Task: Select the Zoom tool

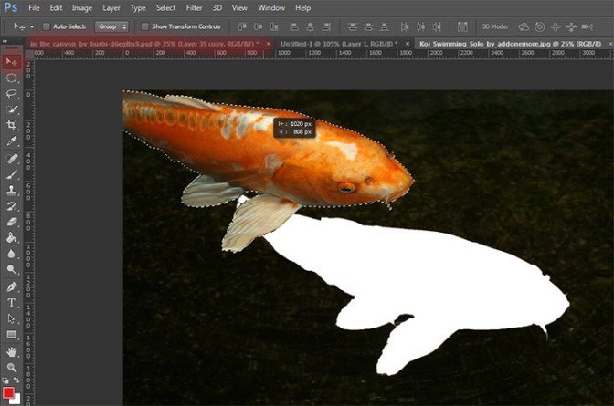Action: pyautogui.click(x=11, y=368)
